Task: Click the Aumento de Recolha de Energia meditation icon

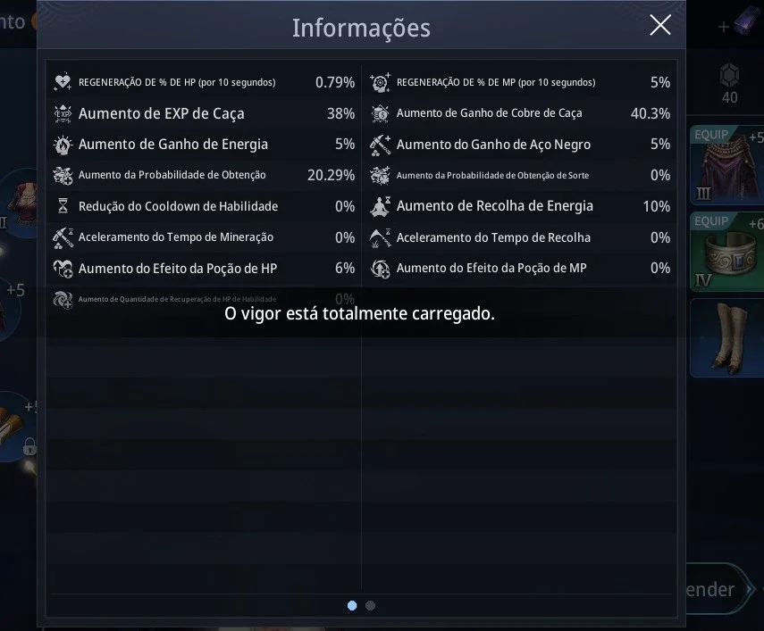Action: coord(380,206)
